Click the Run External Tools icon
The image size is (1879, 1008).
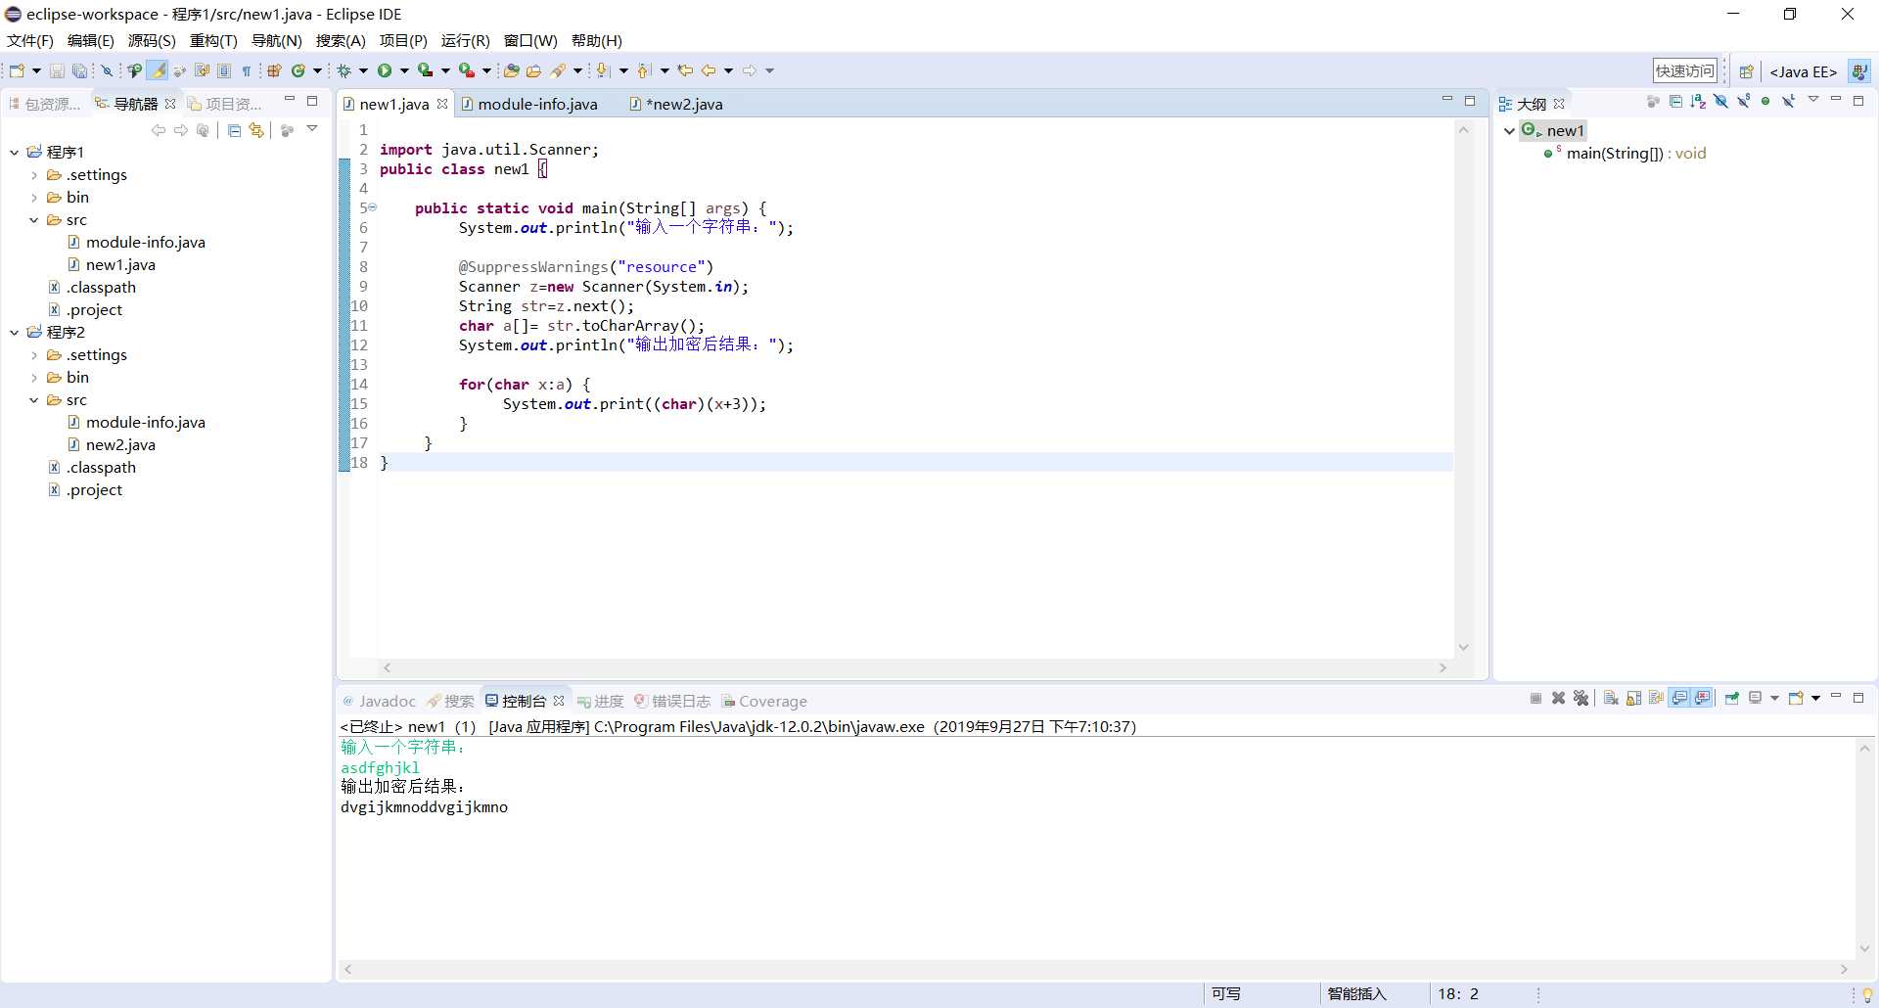pyautogui.click(x=467, y=70)
